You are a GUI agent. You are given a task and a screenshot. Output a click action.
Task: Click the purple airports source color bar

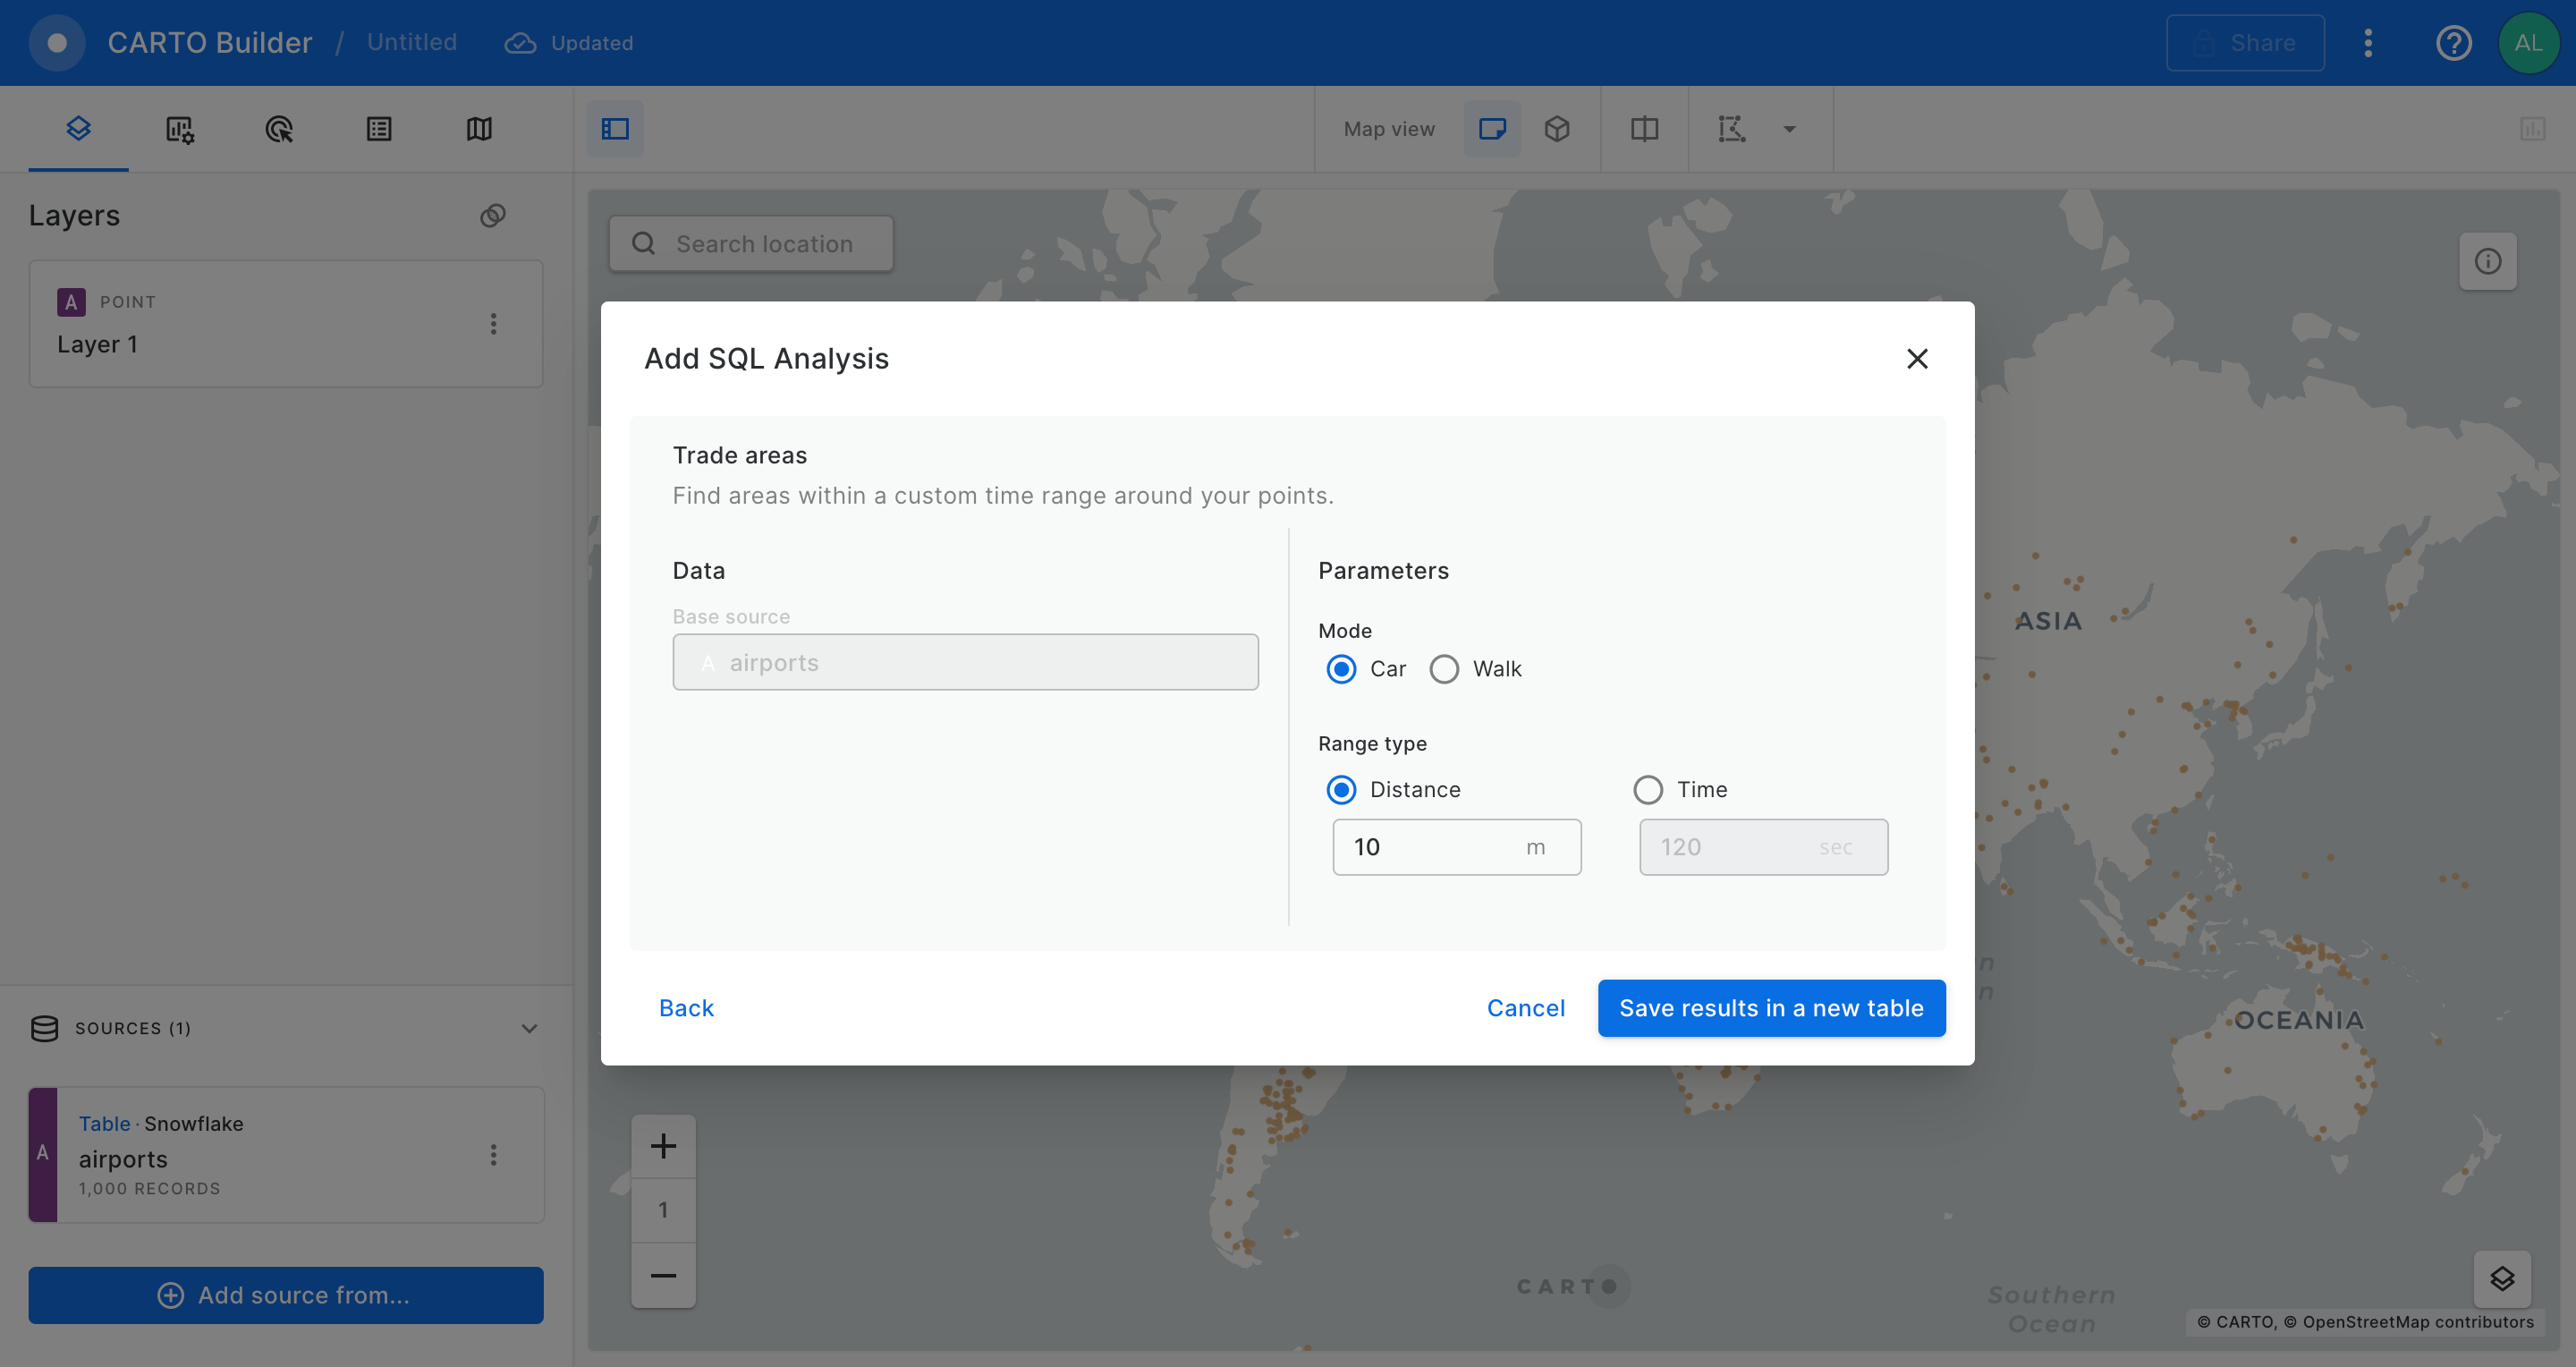pyautogui.click(x=43, y=1155)
